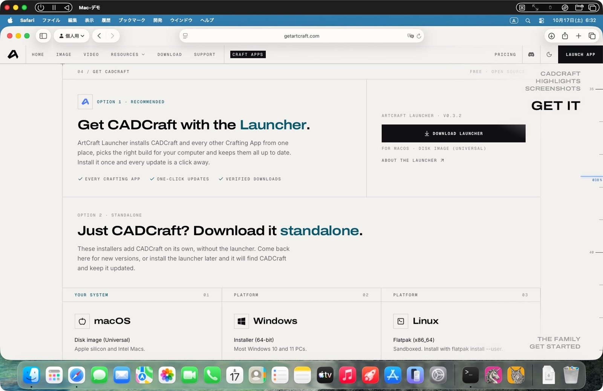This screenshot has height=391, width=603.
Task: Open the page reader menu icon
Action: [x=185, y=36]
